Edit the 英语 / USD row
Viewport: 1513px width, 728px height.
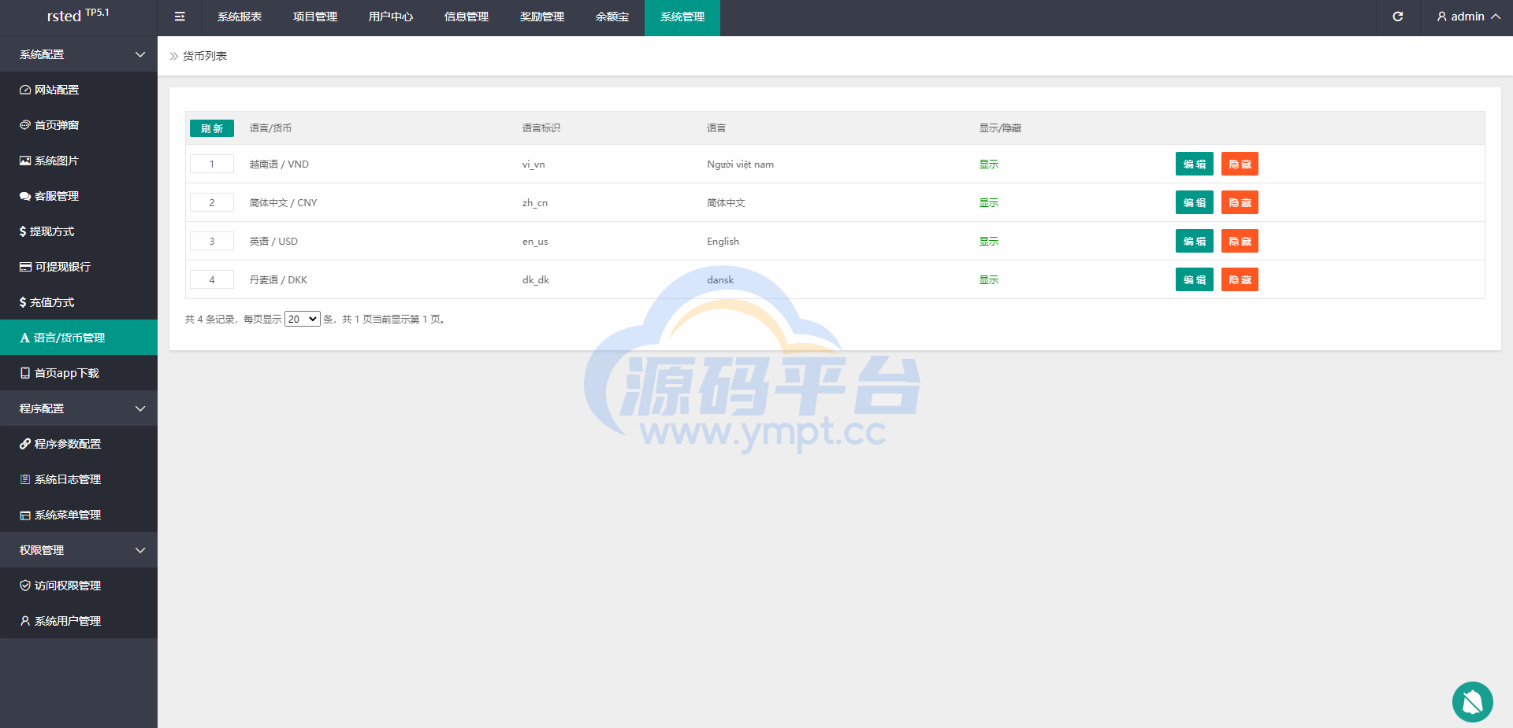[1195, 241]
